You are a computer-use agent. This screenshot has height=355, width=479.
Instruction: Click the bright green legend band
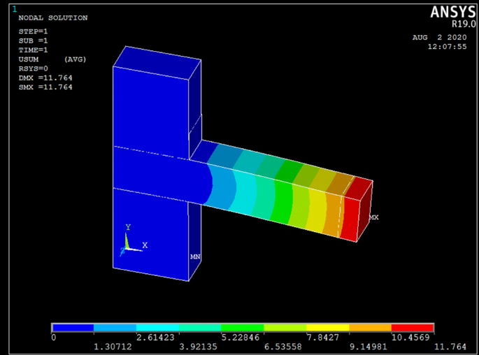243,328
